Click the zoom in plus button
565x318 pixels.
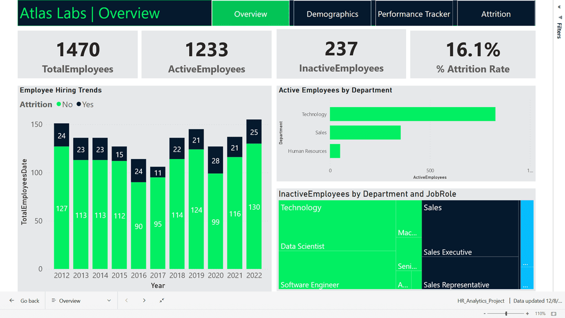(x=527, y=314)
